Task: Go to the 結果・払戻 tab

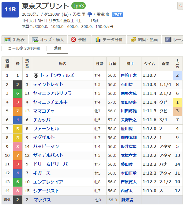Action: [145, 40]
